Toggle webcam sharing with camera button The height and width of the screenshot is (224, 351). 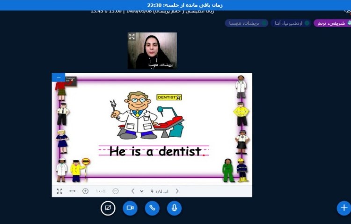[130, 208]
